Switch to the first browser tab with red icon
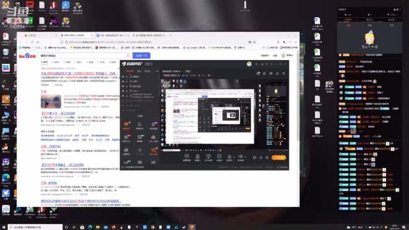Image resolution: width=409 pixels, height=230 pixels. pyautogui.click(x=40, y=35)
